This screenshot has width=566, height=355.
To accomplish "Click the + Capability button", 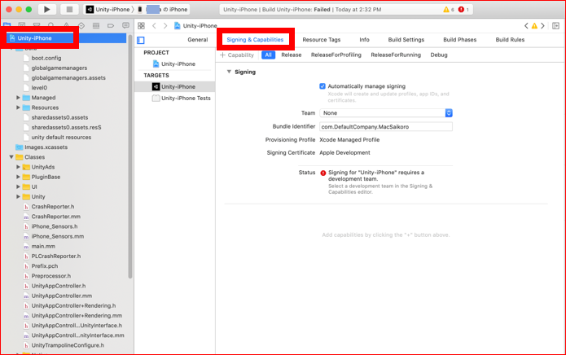I will (237, 55).
